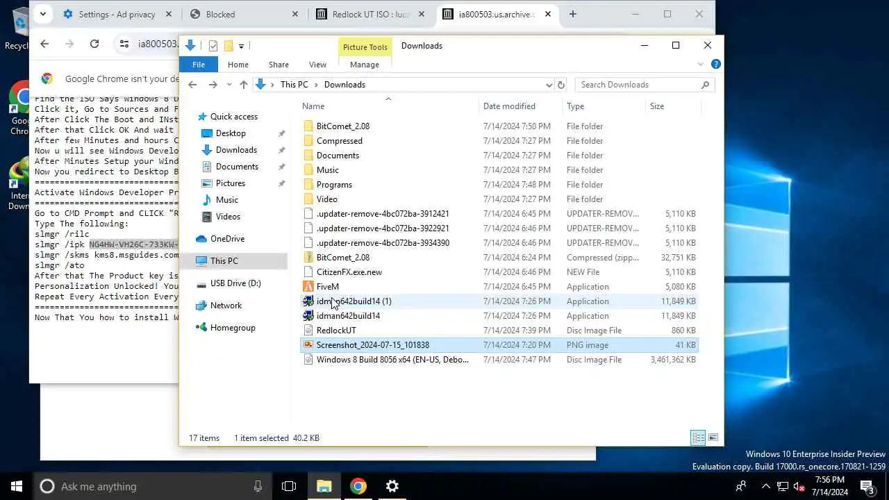Click the Homegroup icon in sidebar
Viewport: 889px width, 500px height.
tap(201, 328)
